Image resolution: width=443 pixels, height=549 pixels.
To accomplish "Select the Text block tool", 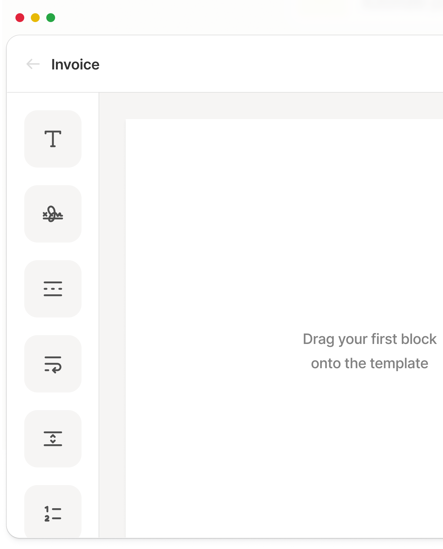I will click(x=53, y=139).
